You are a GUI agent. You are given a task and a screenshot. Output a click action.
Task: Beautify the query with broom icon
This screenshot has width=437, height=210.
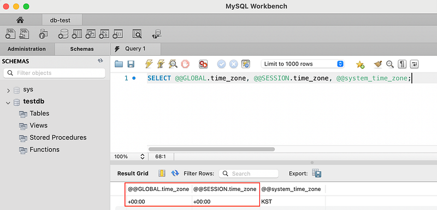coord(378,64)
